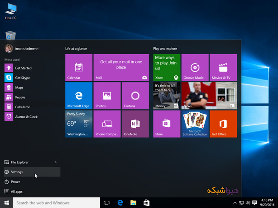Screen dimensions: 278x208
Task: Open the clock showing 4:18 PM
Action: point(267,203)
